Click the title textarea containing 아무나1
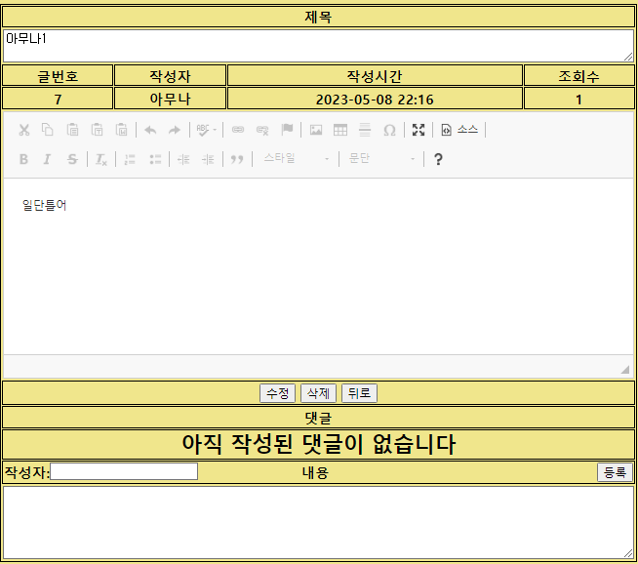This screenshot has width=638, height=564. (319, 46)
